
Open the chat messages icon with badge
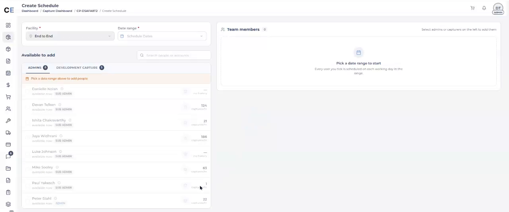pos(8,156)
